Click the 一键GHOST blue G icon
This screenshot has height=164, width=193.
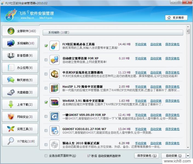pyautogui.click(x=54, y=116)
